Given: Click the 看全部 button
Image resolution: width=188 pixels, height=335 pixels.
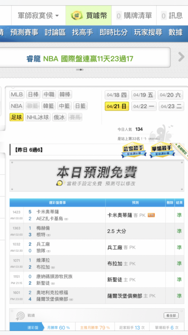Looking at the screenshot, I should point(171,316).
